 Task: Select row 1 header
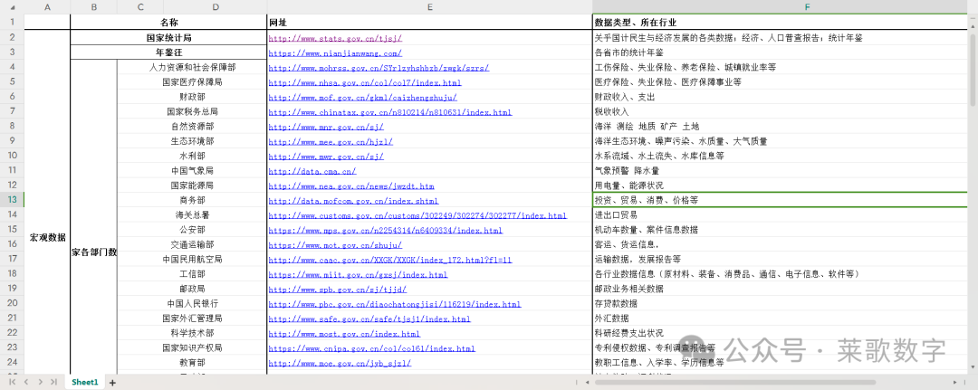tap(12, 22)
